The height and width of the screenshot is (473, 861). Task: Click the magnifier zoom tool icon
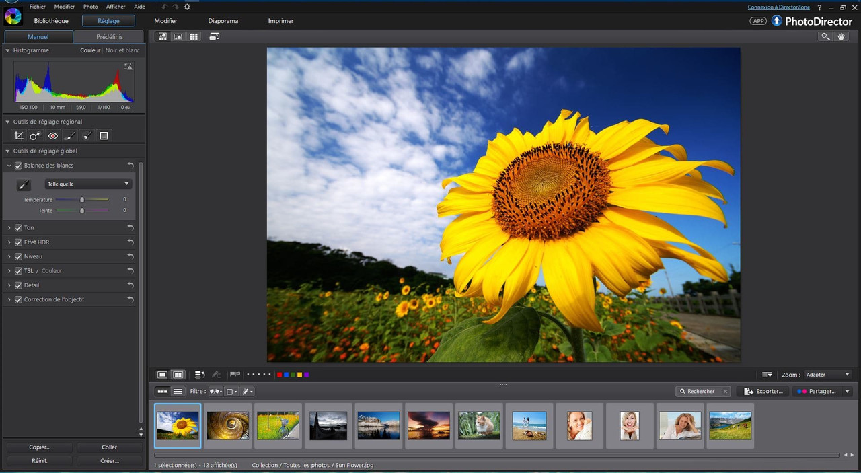click(825, 37)
